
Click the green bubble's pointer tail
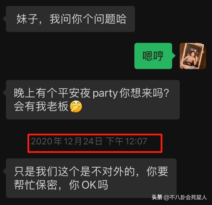coord(174,55)
